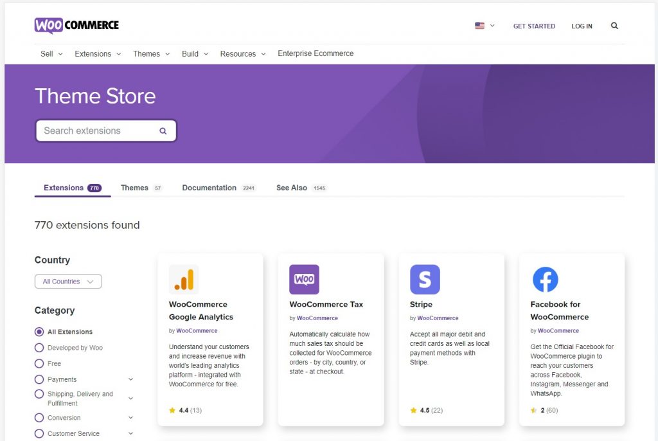The width and height of the screenshot is (658, 441).
Task: Choose the Free category radio button
Action: tap(39, 364)
